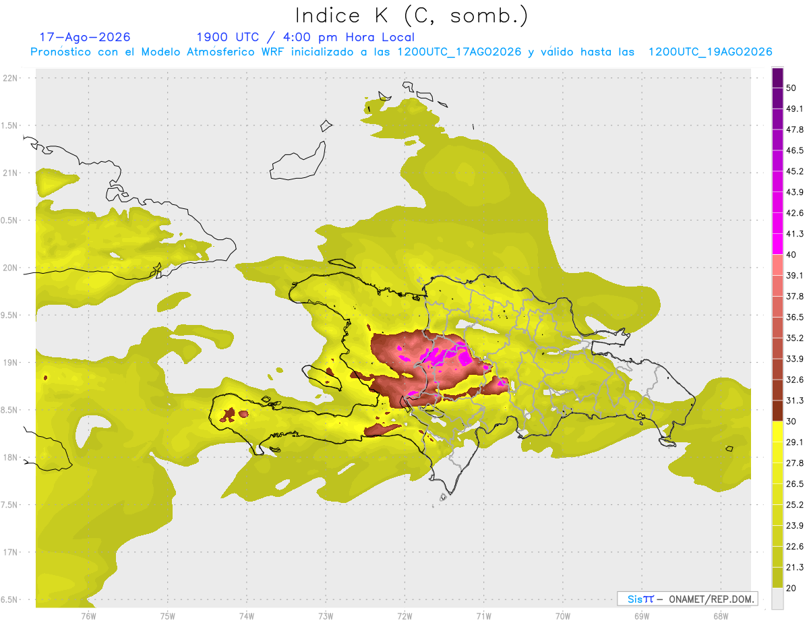Click the legend value '37.8'
The width and height of the screenshot is (809, 625).
pyautogui.click(x=795, y=296)
